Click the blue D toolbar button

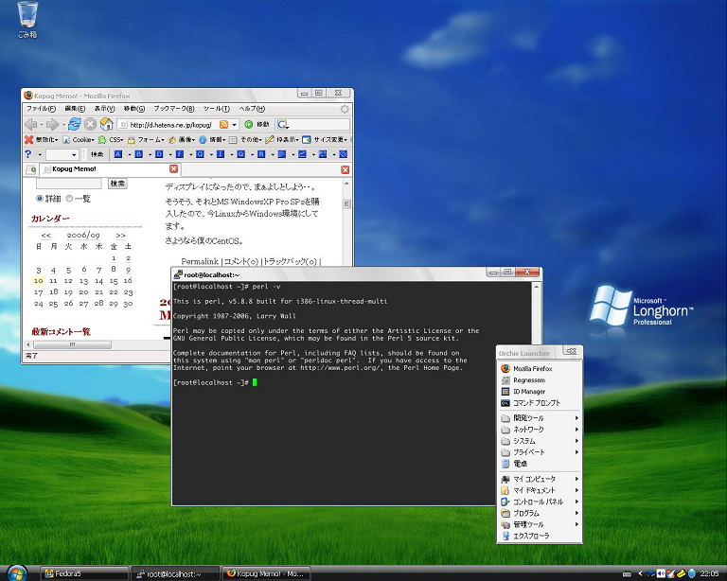(x=159, y=154)
